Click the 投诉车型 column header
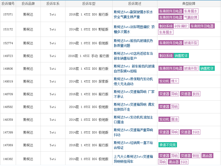Viewport: 221px width, 166px height. pyautogui.click(x=89, y=4)
